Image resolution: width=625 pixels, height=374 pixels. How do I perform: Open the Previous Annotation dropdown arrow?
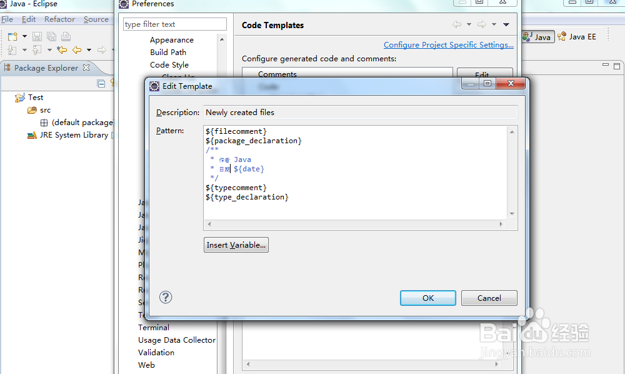49,50
